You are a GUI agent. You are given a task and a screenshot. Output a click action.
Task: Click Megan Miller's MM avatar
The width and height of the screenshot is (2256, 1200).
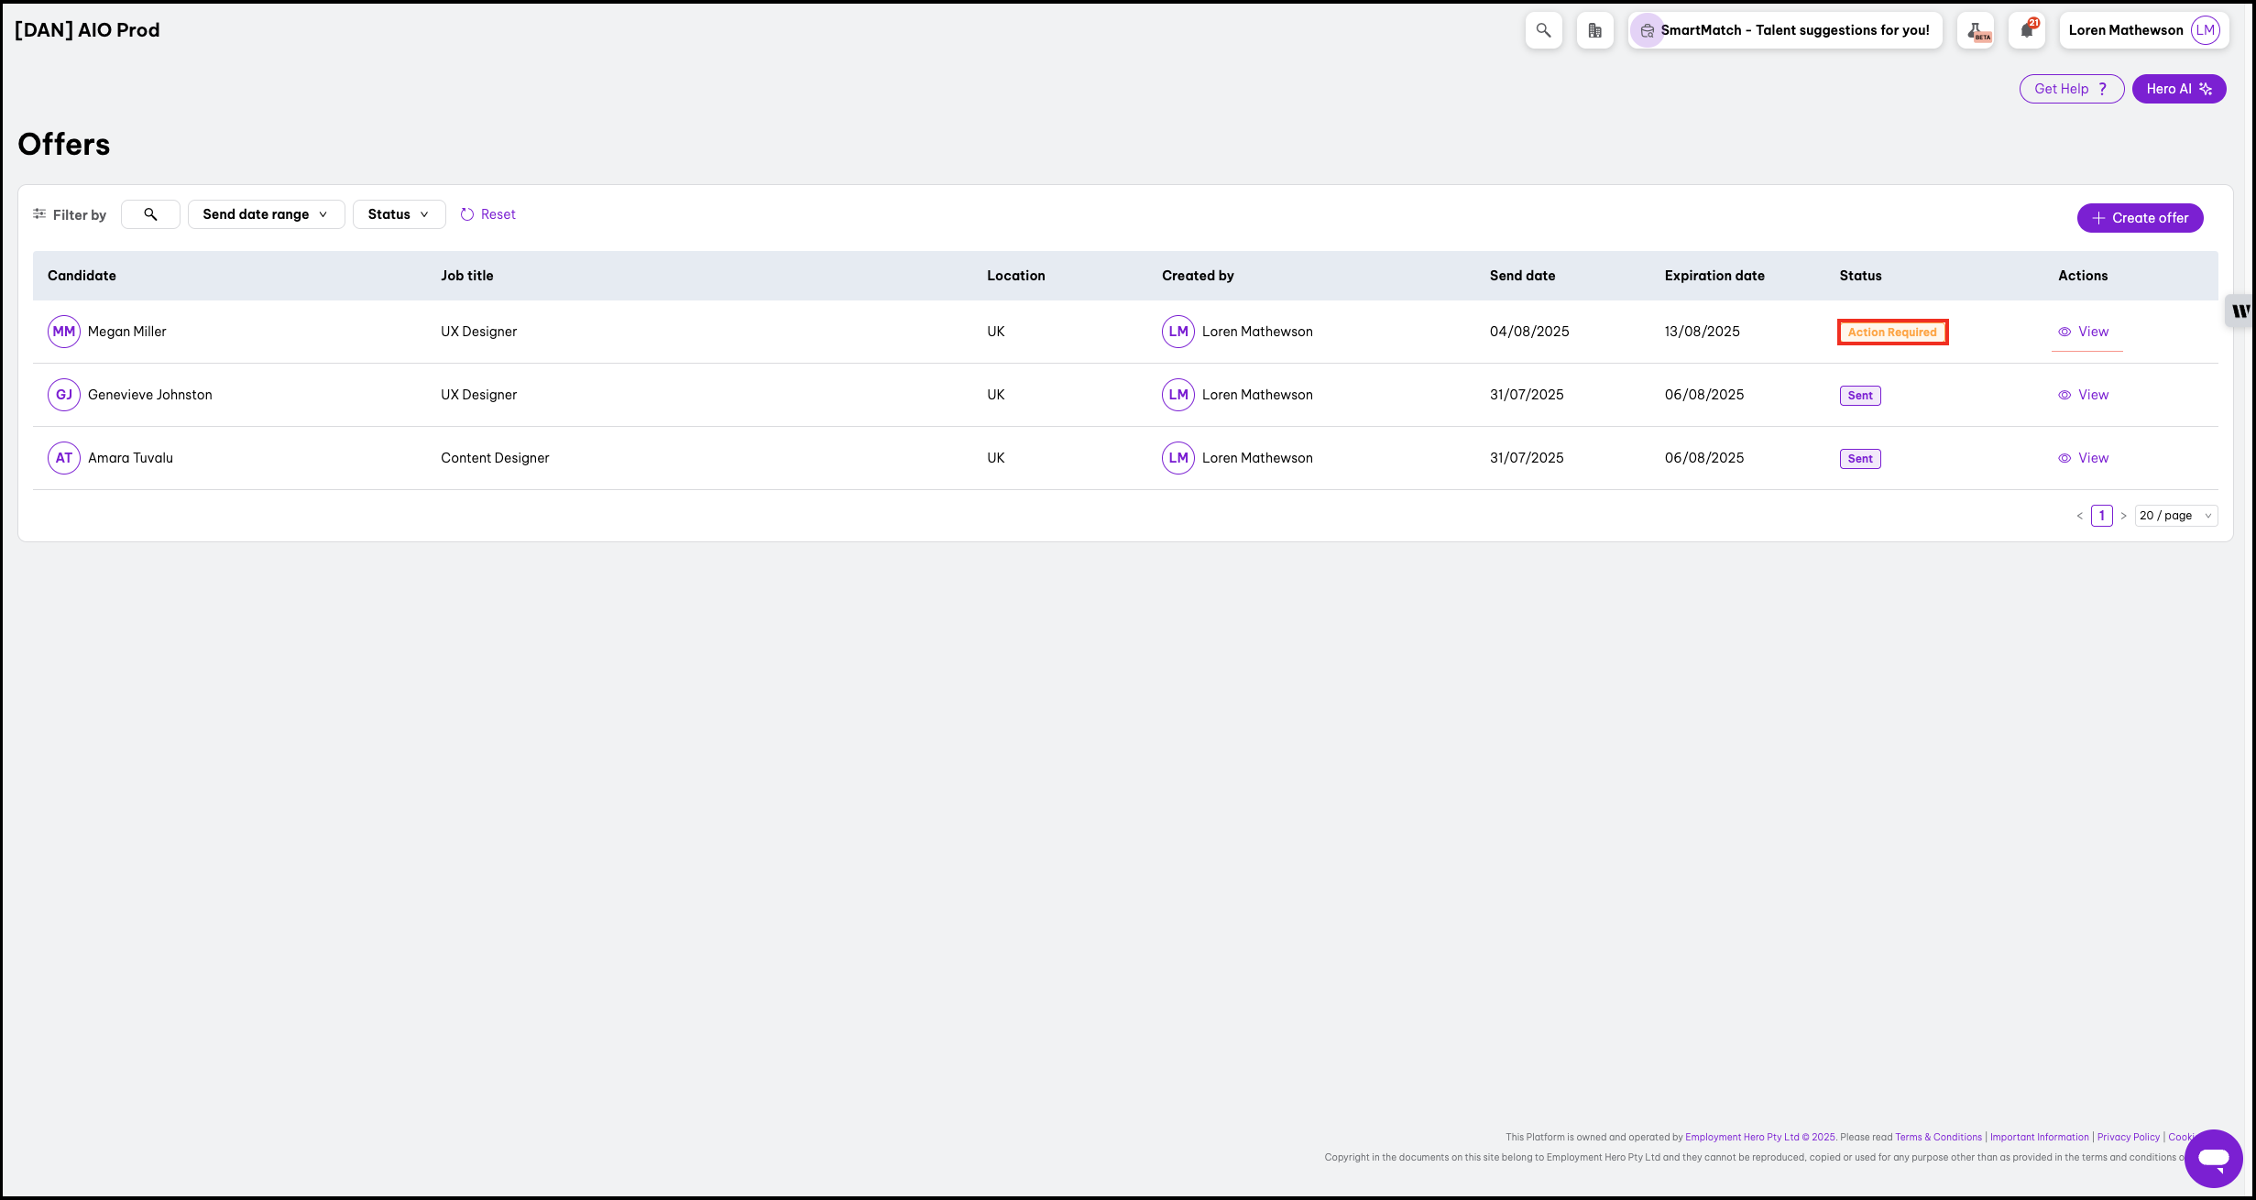64,332
